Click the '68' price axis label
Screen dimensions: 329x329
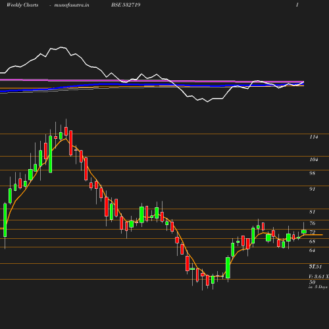312,241
